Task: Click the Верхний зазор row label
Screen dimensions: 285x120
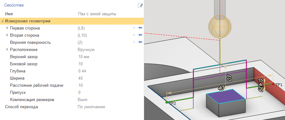Action: 24,57
